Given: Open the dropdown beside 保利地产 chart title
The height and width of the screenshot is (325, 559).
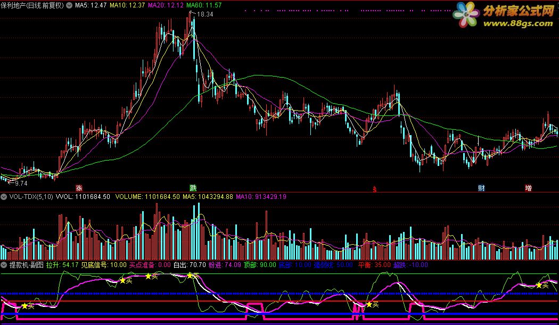Looking at the screenshot, I should 69,5.
